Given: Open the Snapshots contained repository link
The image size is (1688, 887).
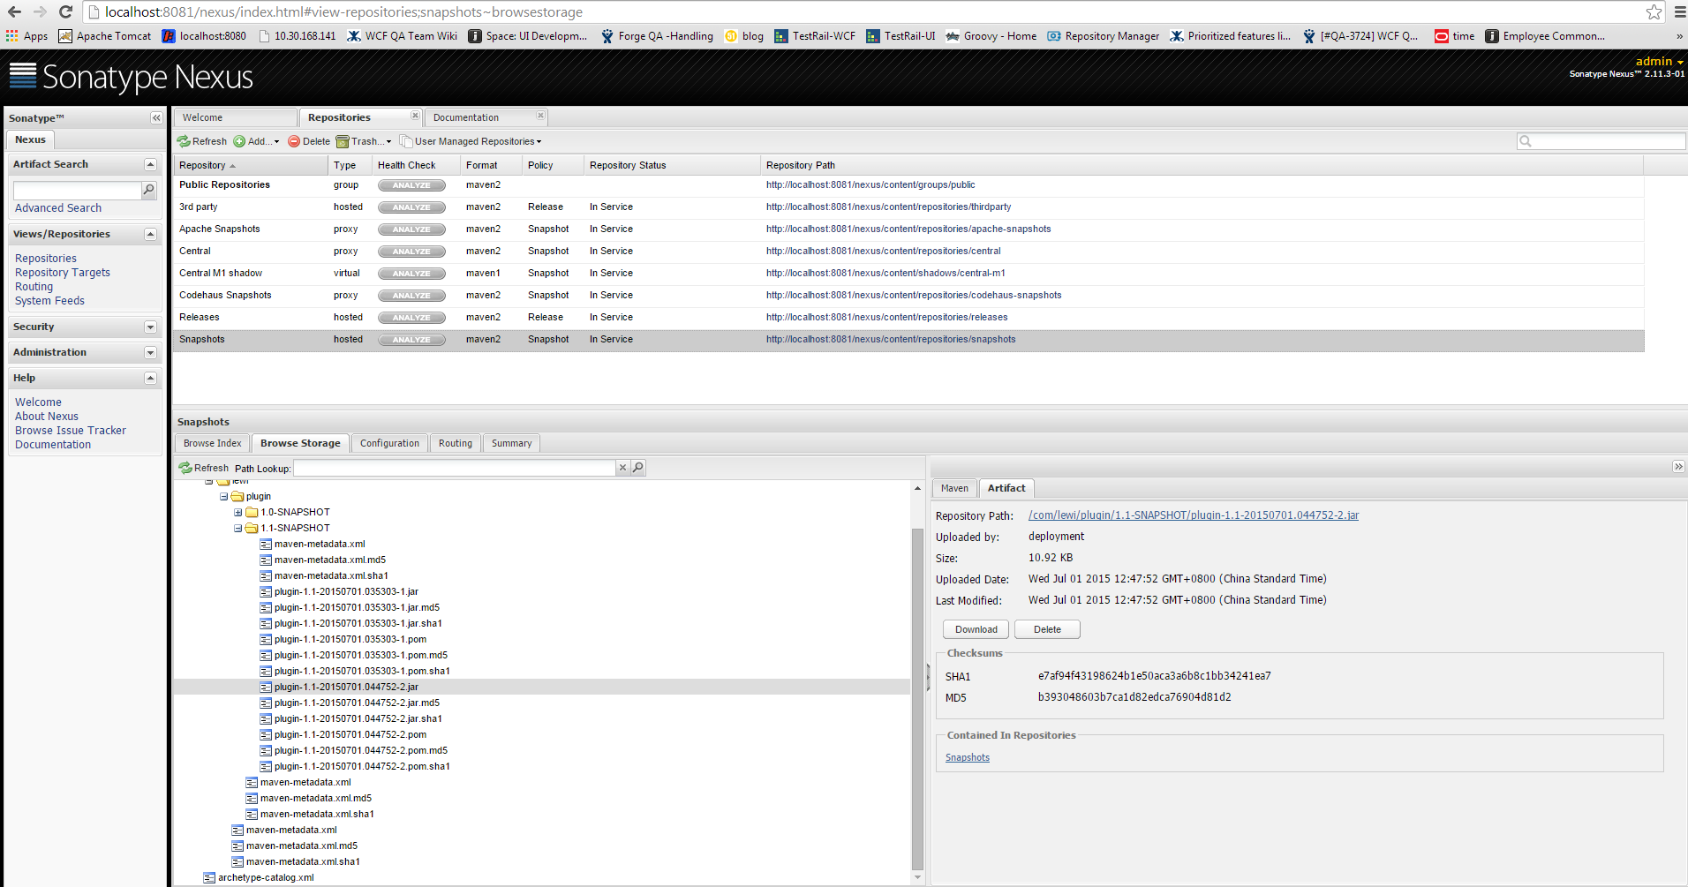Looking at the screenshot, I should [x=968, y=757].
